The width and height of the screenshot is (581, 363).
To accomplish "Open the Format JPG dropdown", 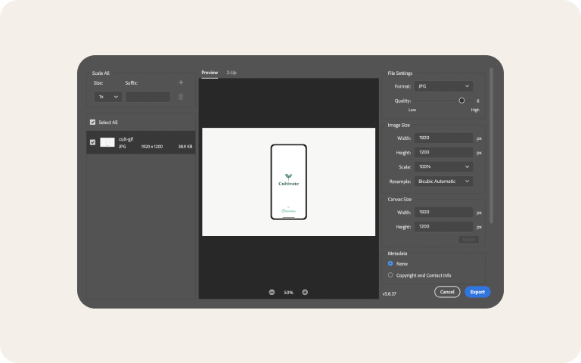I will point(443,86).
